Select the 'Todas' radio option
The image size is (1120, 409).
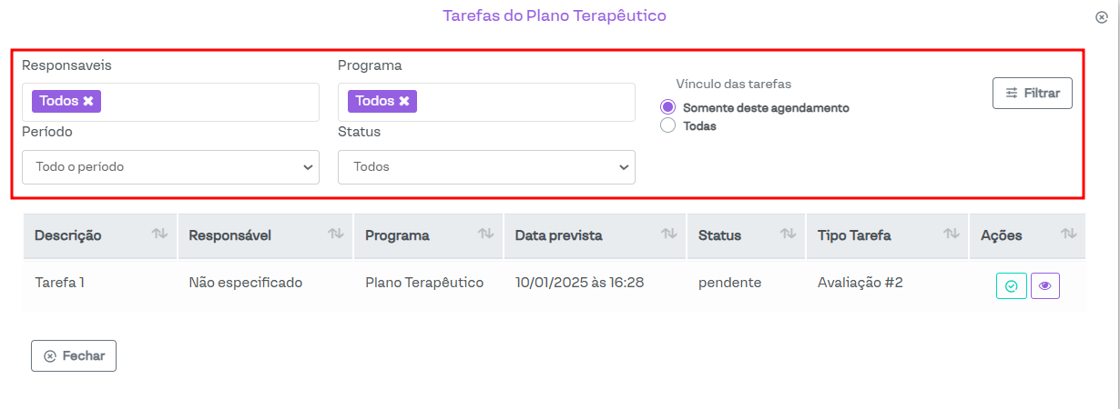point(667,125)
